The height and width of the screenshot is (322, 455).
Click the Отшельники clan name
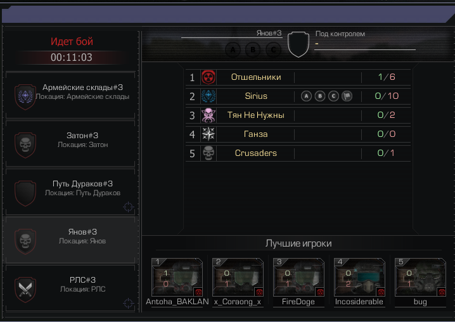[256, 77]
